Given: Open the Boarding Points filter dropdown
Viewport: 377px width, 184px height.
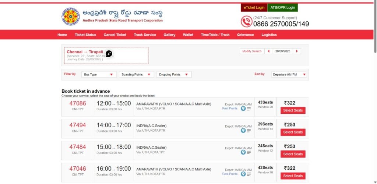Looking at the screenshot, I should coord(136,74).
